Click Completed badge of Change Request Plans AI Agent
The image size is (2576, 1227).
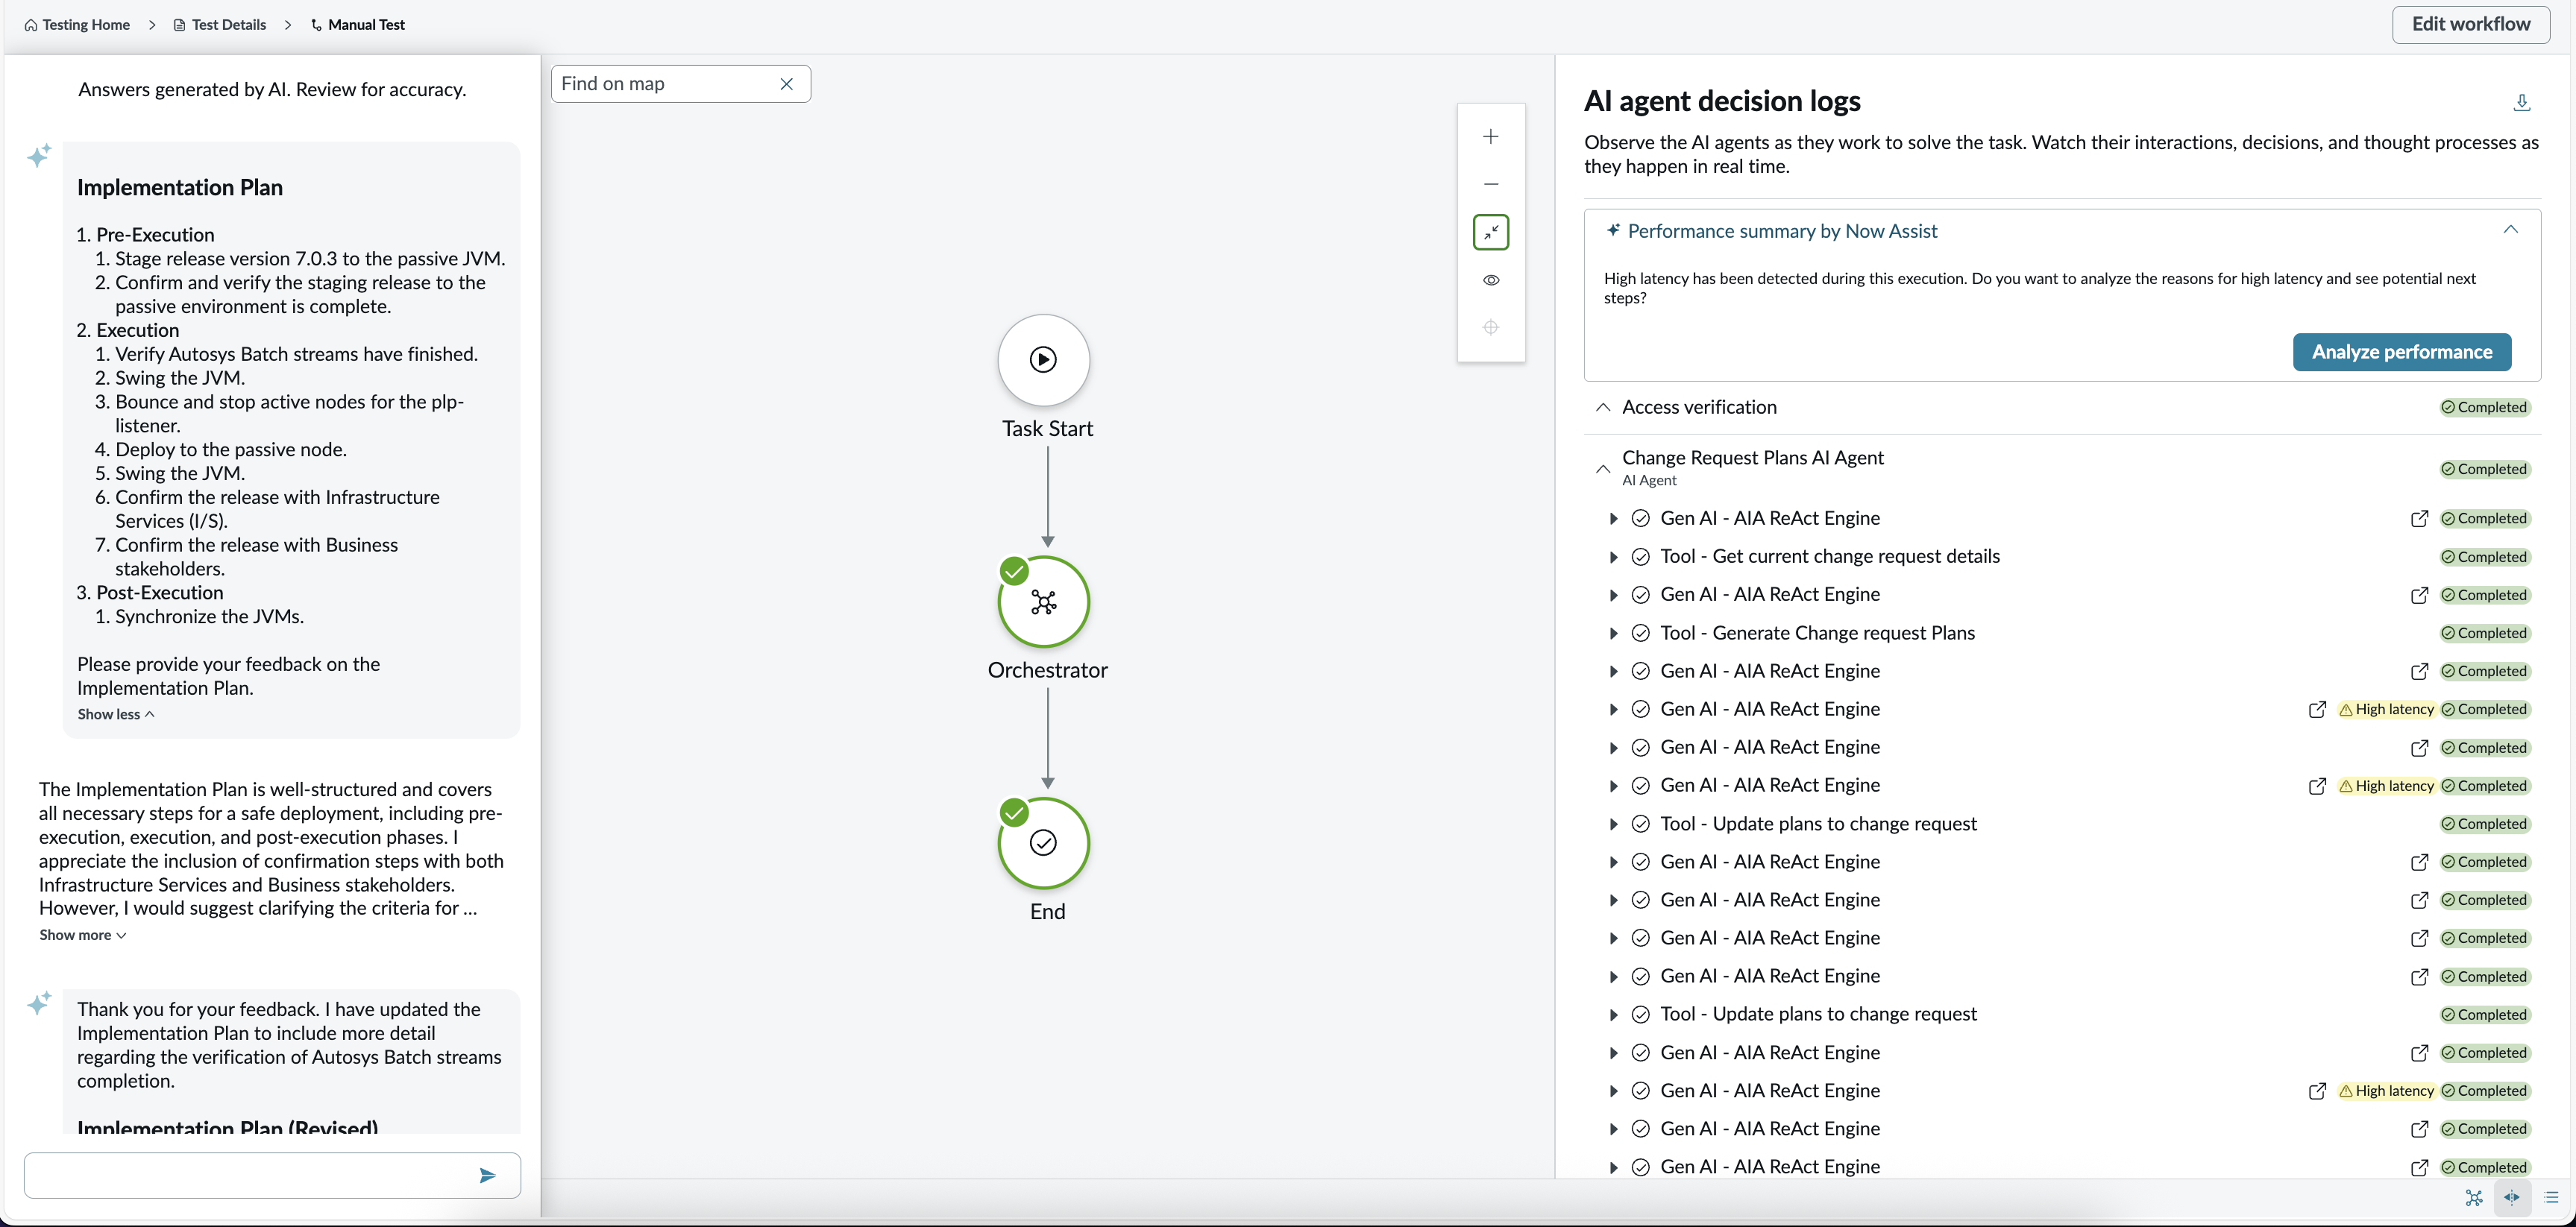pyautogui.click(x=2484, y=470)
